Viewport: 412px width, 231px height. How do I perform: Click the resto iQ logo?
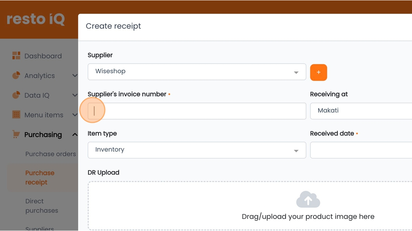pyautogui.click(x=35, y=19)
